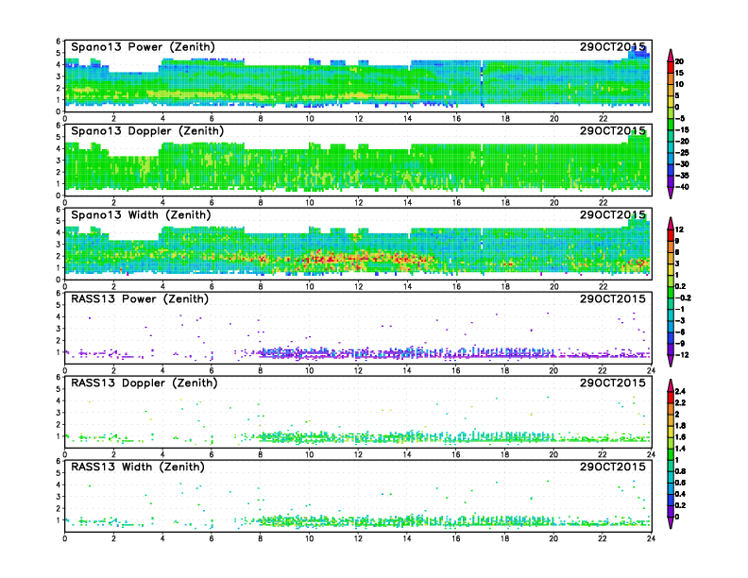The width and height of the screenshot is (748, 578).
Task: Click the "Spano13 Power (Zenith)" panel title
Action: 143,46
